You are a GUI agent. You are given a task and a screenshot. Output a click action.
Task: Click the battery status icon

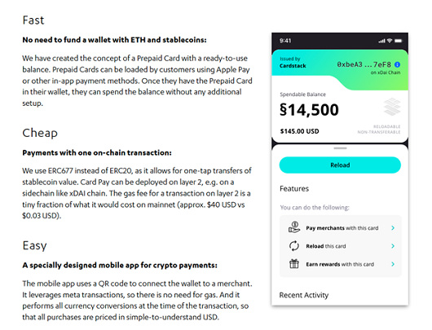[398, 41]
